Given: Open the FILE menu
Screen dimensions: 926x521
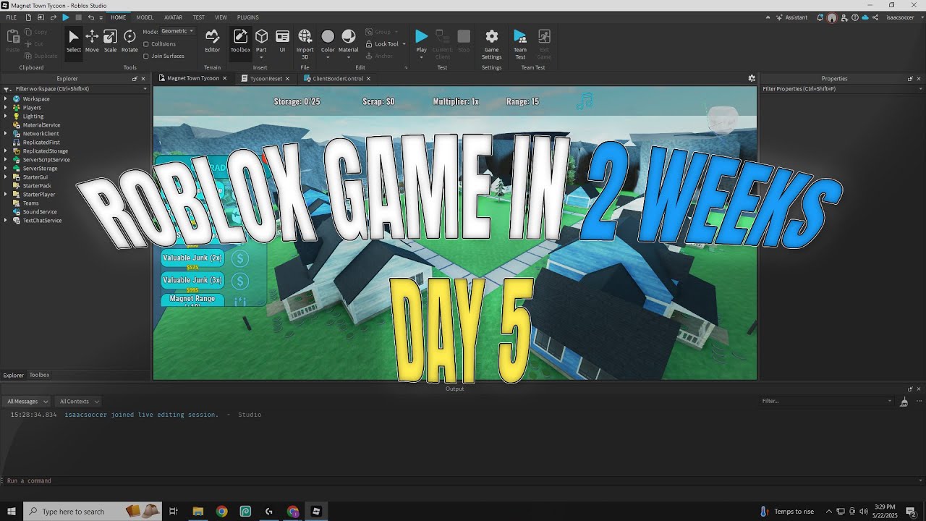Looking at the screenshot, I should (x=11, y=17).
